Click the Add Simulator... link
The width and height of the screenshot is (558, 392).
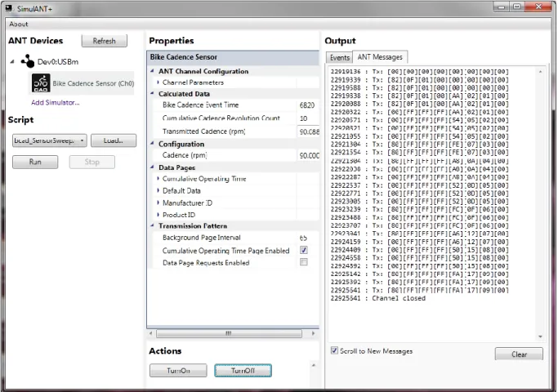pyautogui.click(x=56, y=102)
